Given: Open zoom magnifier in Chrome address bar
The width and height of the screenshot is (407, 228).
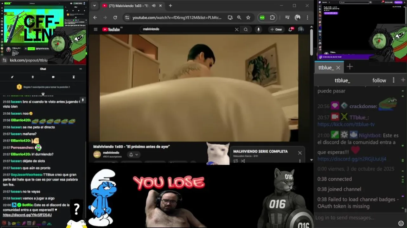Looking at the screenshot, I should pos(239,18).
